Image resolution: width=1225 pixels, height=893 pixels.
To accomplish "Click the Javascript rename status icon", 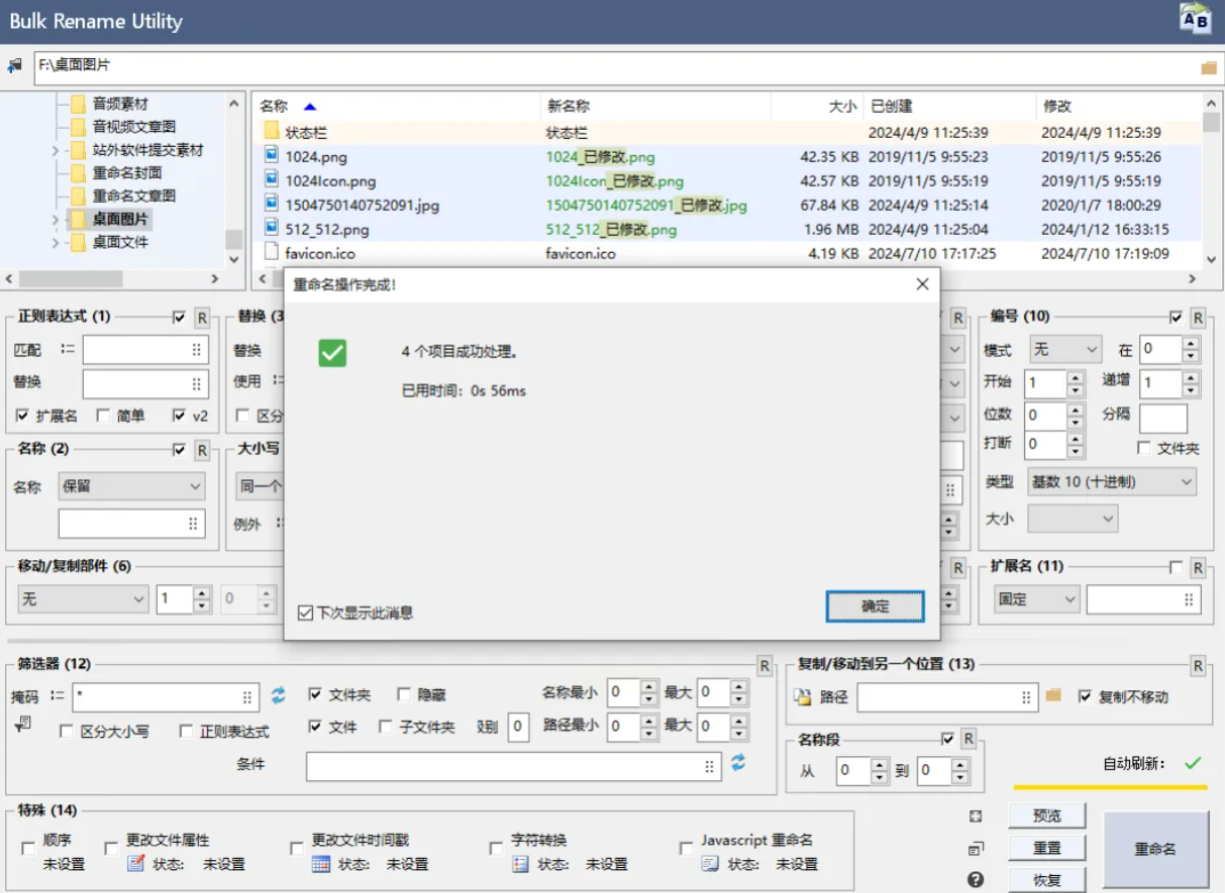I will tap(709, 864).
